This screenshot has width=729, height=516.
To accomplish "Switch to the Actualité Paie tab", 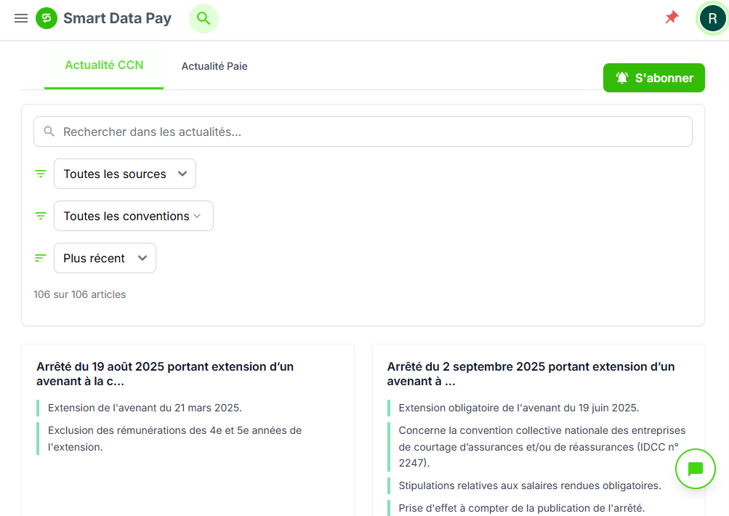I will tap(214, 66).
